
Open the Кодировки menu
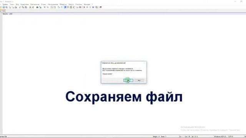25,4
